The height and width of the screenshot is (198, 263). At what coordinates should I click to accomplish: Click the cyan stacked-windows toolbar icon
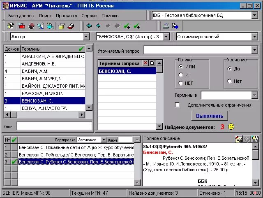[50, 26]
